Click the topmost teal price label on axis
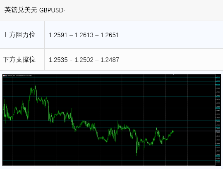 (x=218, y=78)
